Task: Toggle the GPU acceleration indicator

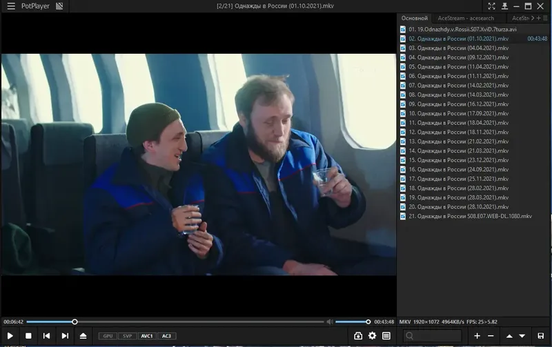Action: (x=108, y=336)
